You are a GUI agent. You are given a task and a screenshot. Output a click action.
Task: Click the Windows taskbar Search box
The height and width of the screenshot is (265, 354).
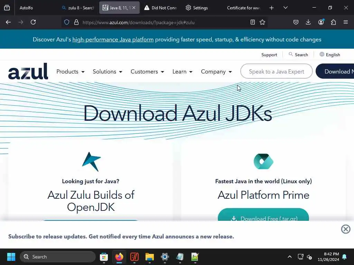pos(58,257)
